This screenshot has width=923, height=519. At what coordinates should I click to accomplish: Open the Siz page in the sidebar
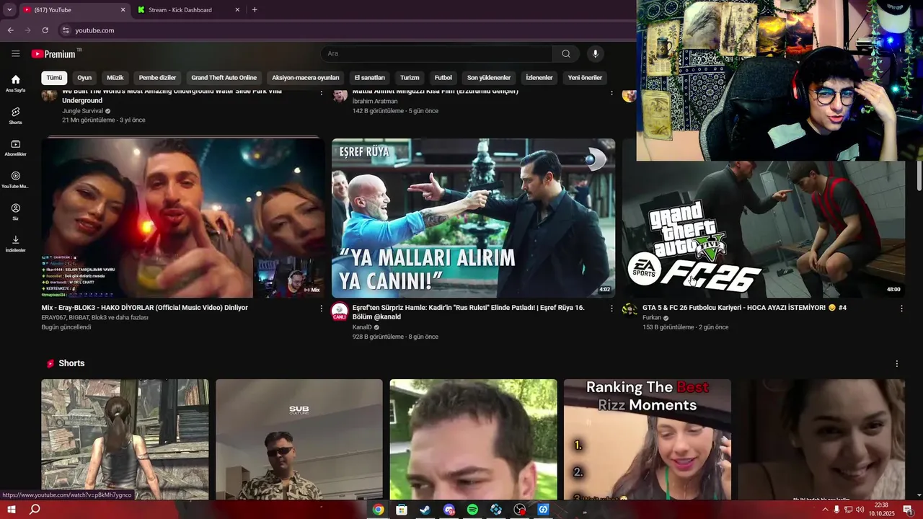coord(15,211)
